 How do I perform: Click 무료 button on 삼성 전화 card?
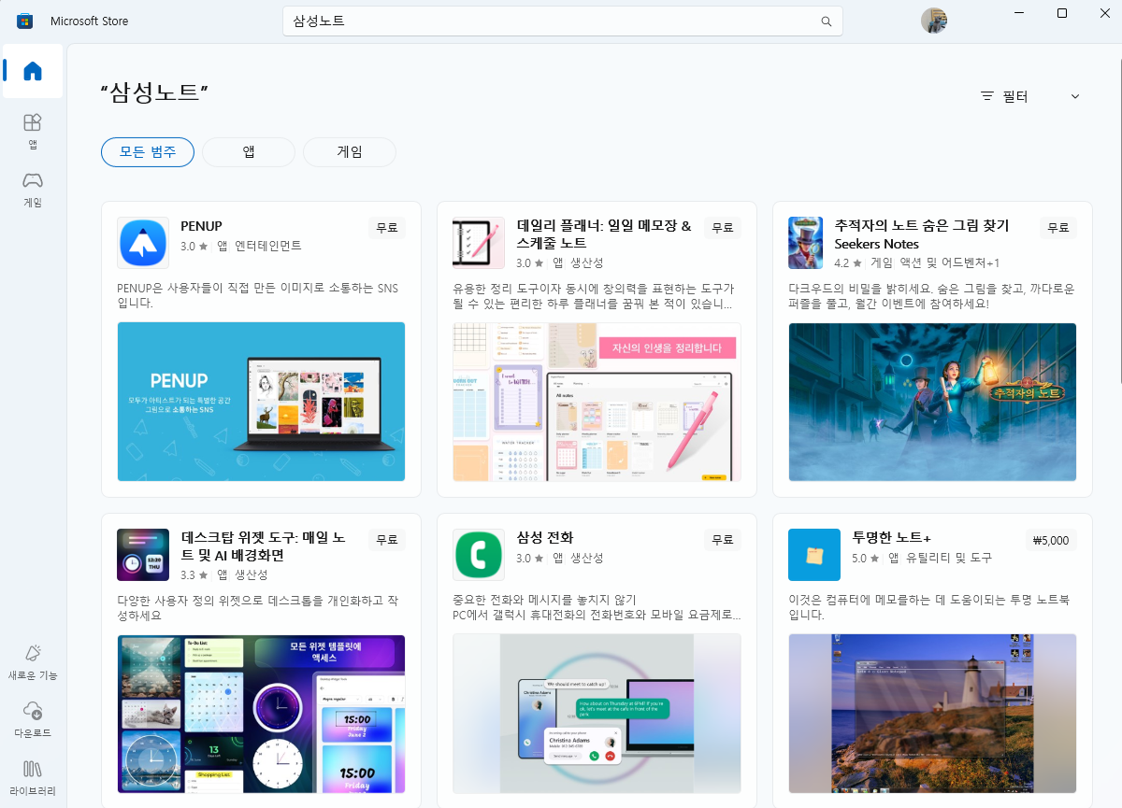(723, 539)
